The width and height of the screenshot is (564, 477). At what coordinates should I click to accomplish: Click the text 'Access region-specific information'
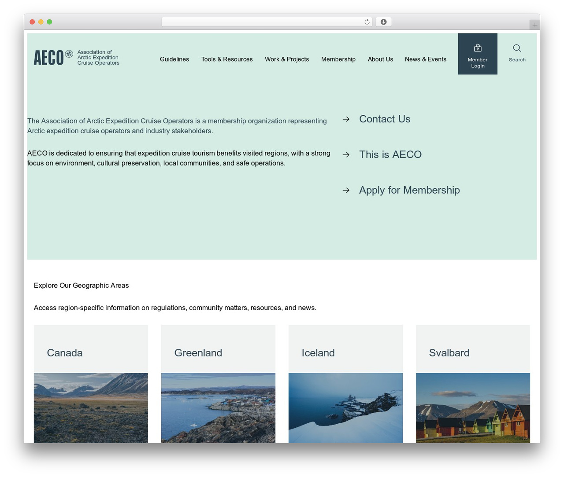175,308
